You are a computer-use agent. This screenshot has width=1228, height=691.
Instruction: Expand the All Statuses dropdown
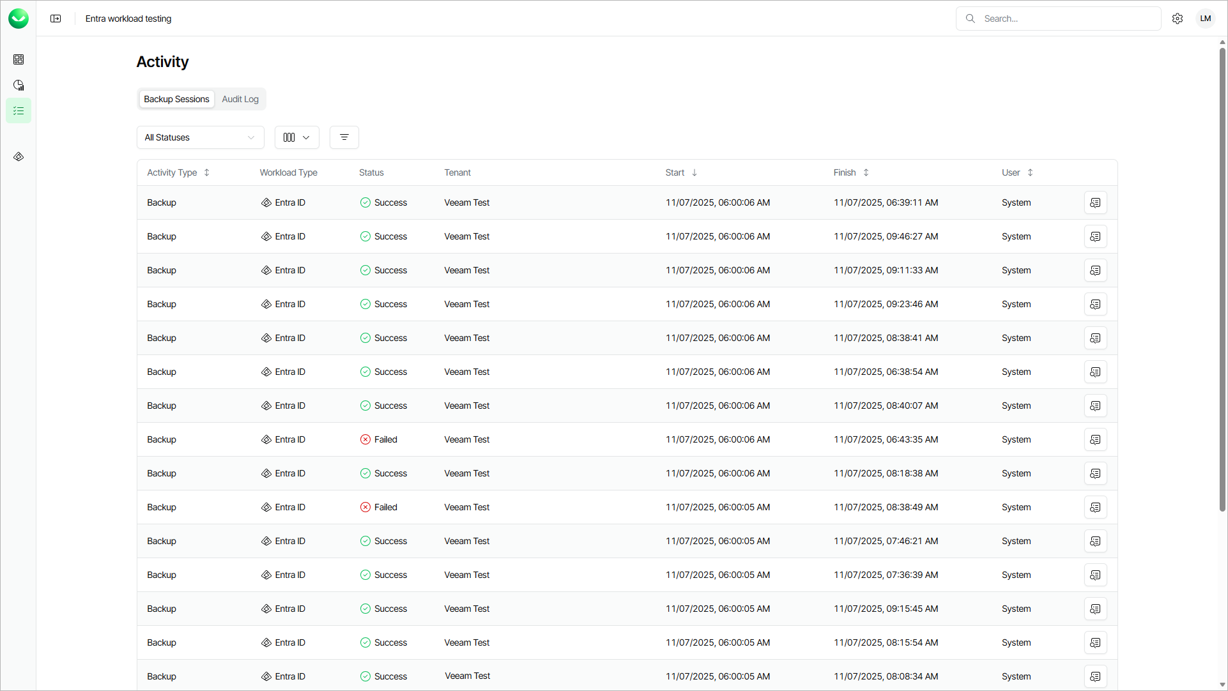(x=200, y=137)
